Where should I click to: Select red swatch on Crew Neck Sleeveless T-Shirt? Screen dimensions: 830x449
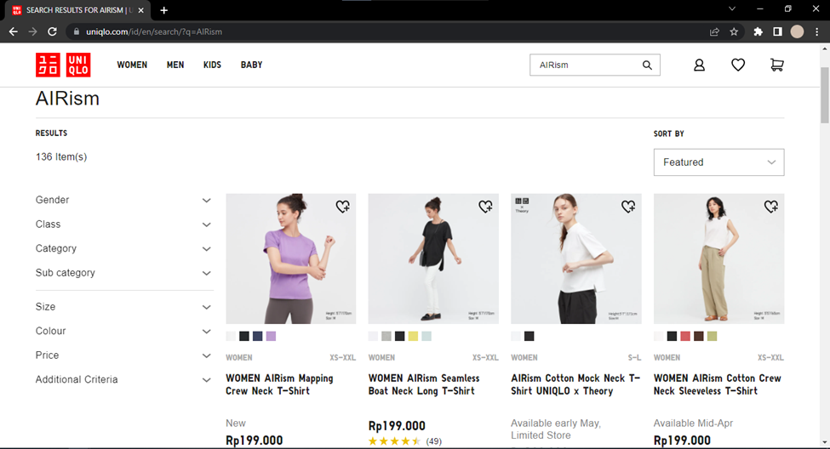(685, 337)
